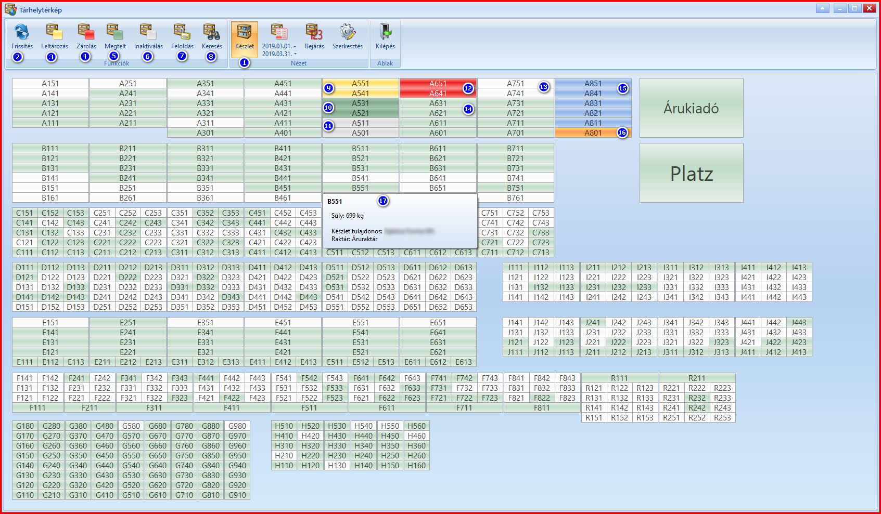Click storage cell H460
The width and height of the screenshot is (881, 514).
[x=417, y=436]
